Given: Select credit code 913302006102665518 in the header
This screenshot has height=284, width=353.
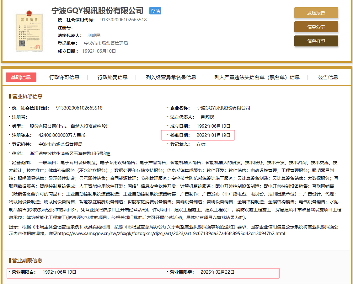Looking at the screenshot, I should coord(123,20).
